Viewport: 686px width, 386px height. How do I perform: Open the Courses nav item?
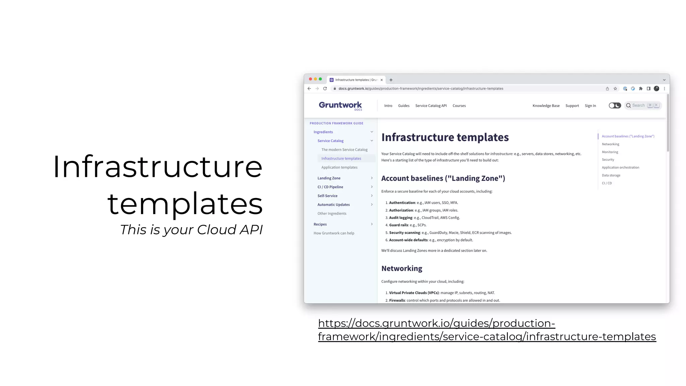click(x=459, y=106)
